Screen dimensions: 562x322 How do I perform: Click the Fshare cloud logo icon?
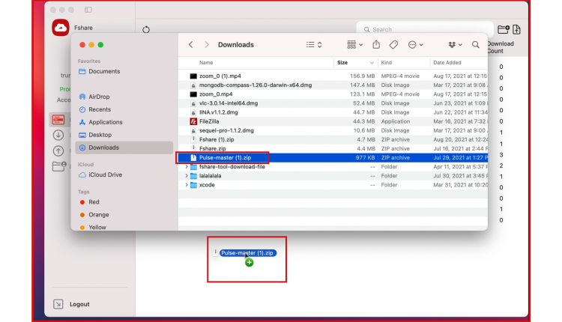coord(61,28)
